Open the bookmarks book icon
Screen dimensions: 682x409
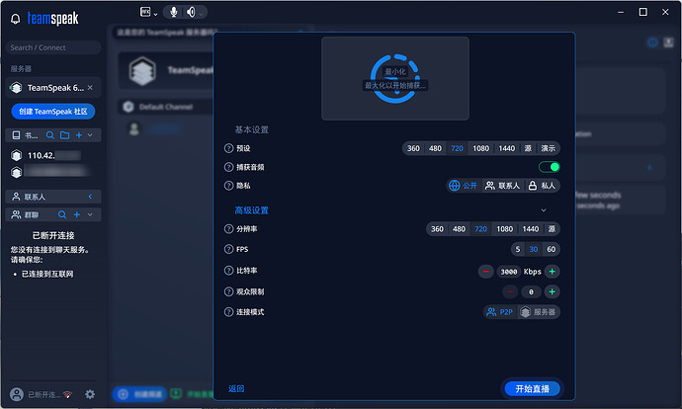pyautogui.click(x=16, y=135)
